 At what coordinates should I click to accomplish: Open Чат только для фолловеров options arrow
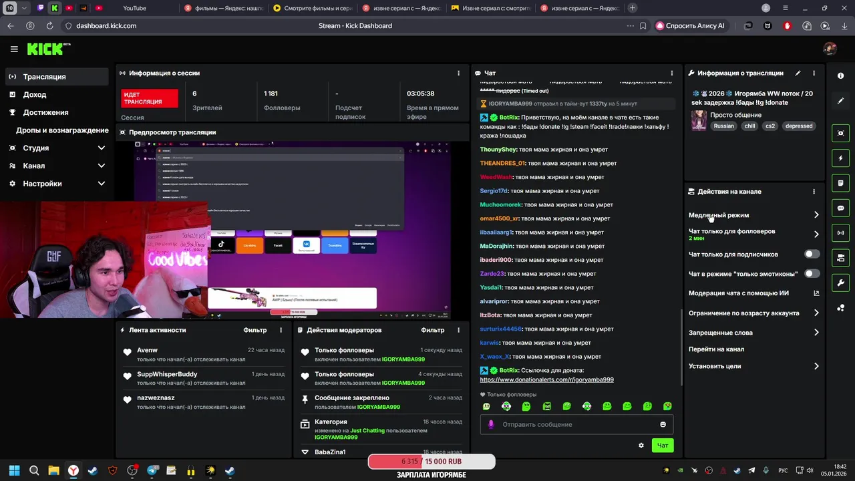[816, 234]
